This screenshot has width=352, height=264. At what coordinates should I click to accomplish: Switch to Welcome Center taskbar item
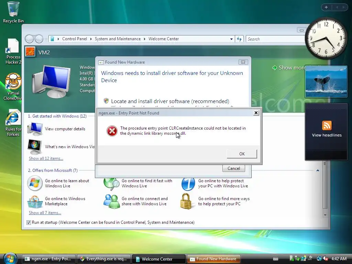[x=158, y=259]
